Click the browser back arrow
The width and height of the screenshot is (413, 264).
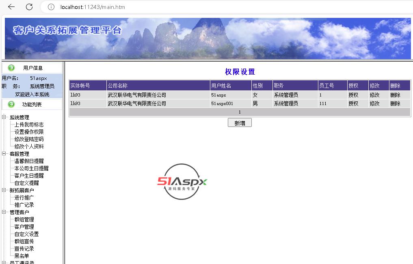[11, 7]
